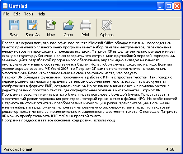Maximize the Untitled window
Screen dimensions: 183x154
(x=169, y=6)
